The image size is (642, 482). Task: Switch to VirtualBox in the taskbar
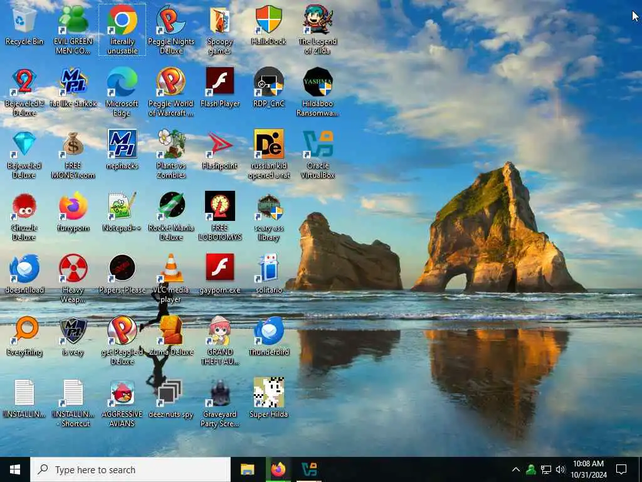pyautogui.click(x=308, y=469)
